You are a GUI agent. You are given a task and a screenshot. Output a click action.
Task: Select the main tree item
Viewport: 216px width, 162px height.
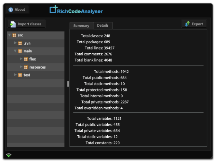(36, 51)
